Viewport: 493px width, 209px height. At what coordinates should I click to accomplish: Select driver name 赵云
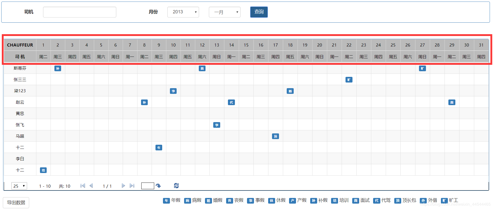coord(20,102)
